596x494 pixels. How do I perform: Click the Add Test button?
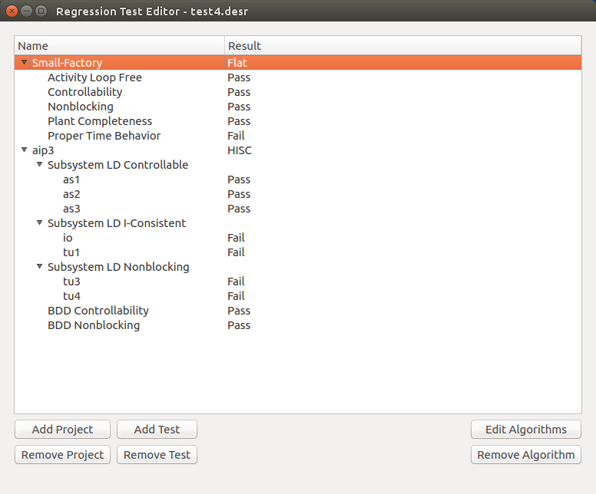[x=157, y=430]
